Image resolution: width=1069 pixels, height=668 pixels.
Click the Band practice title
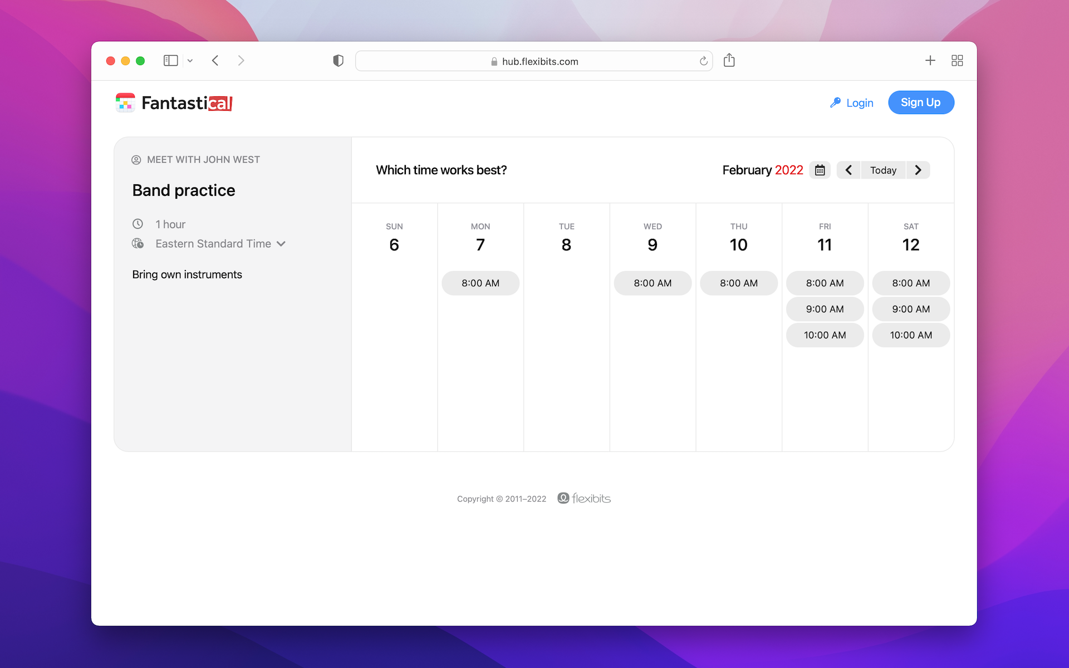[184, 190]
